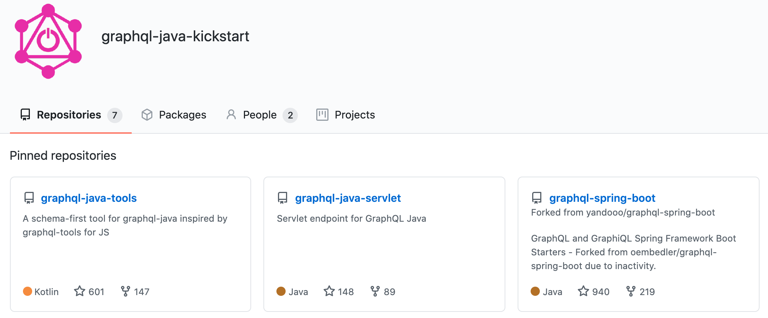Open the Repositories tab
Image resolution: width=768 pixels, height=318 pixels.
coord(71,115)
